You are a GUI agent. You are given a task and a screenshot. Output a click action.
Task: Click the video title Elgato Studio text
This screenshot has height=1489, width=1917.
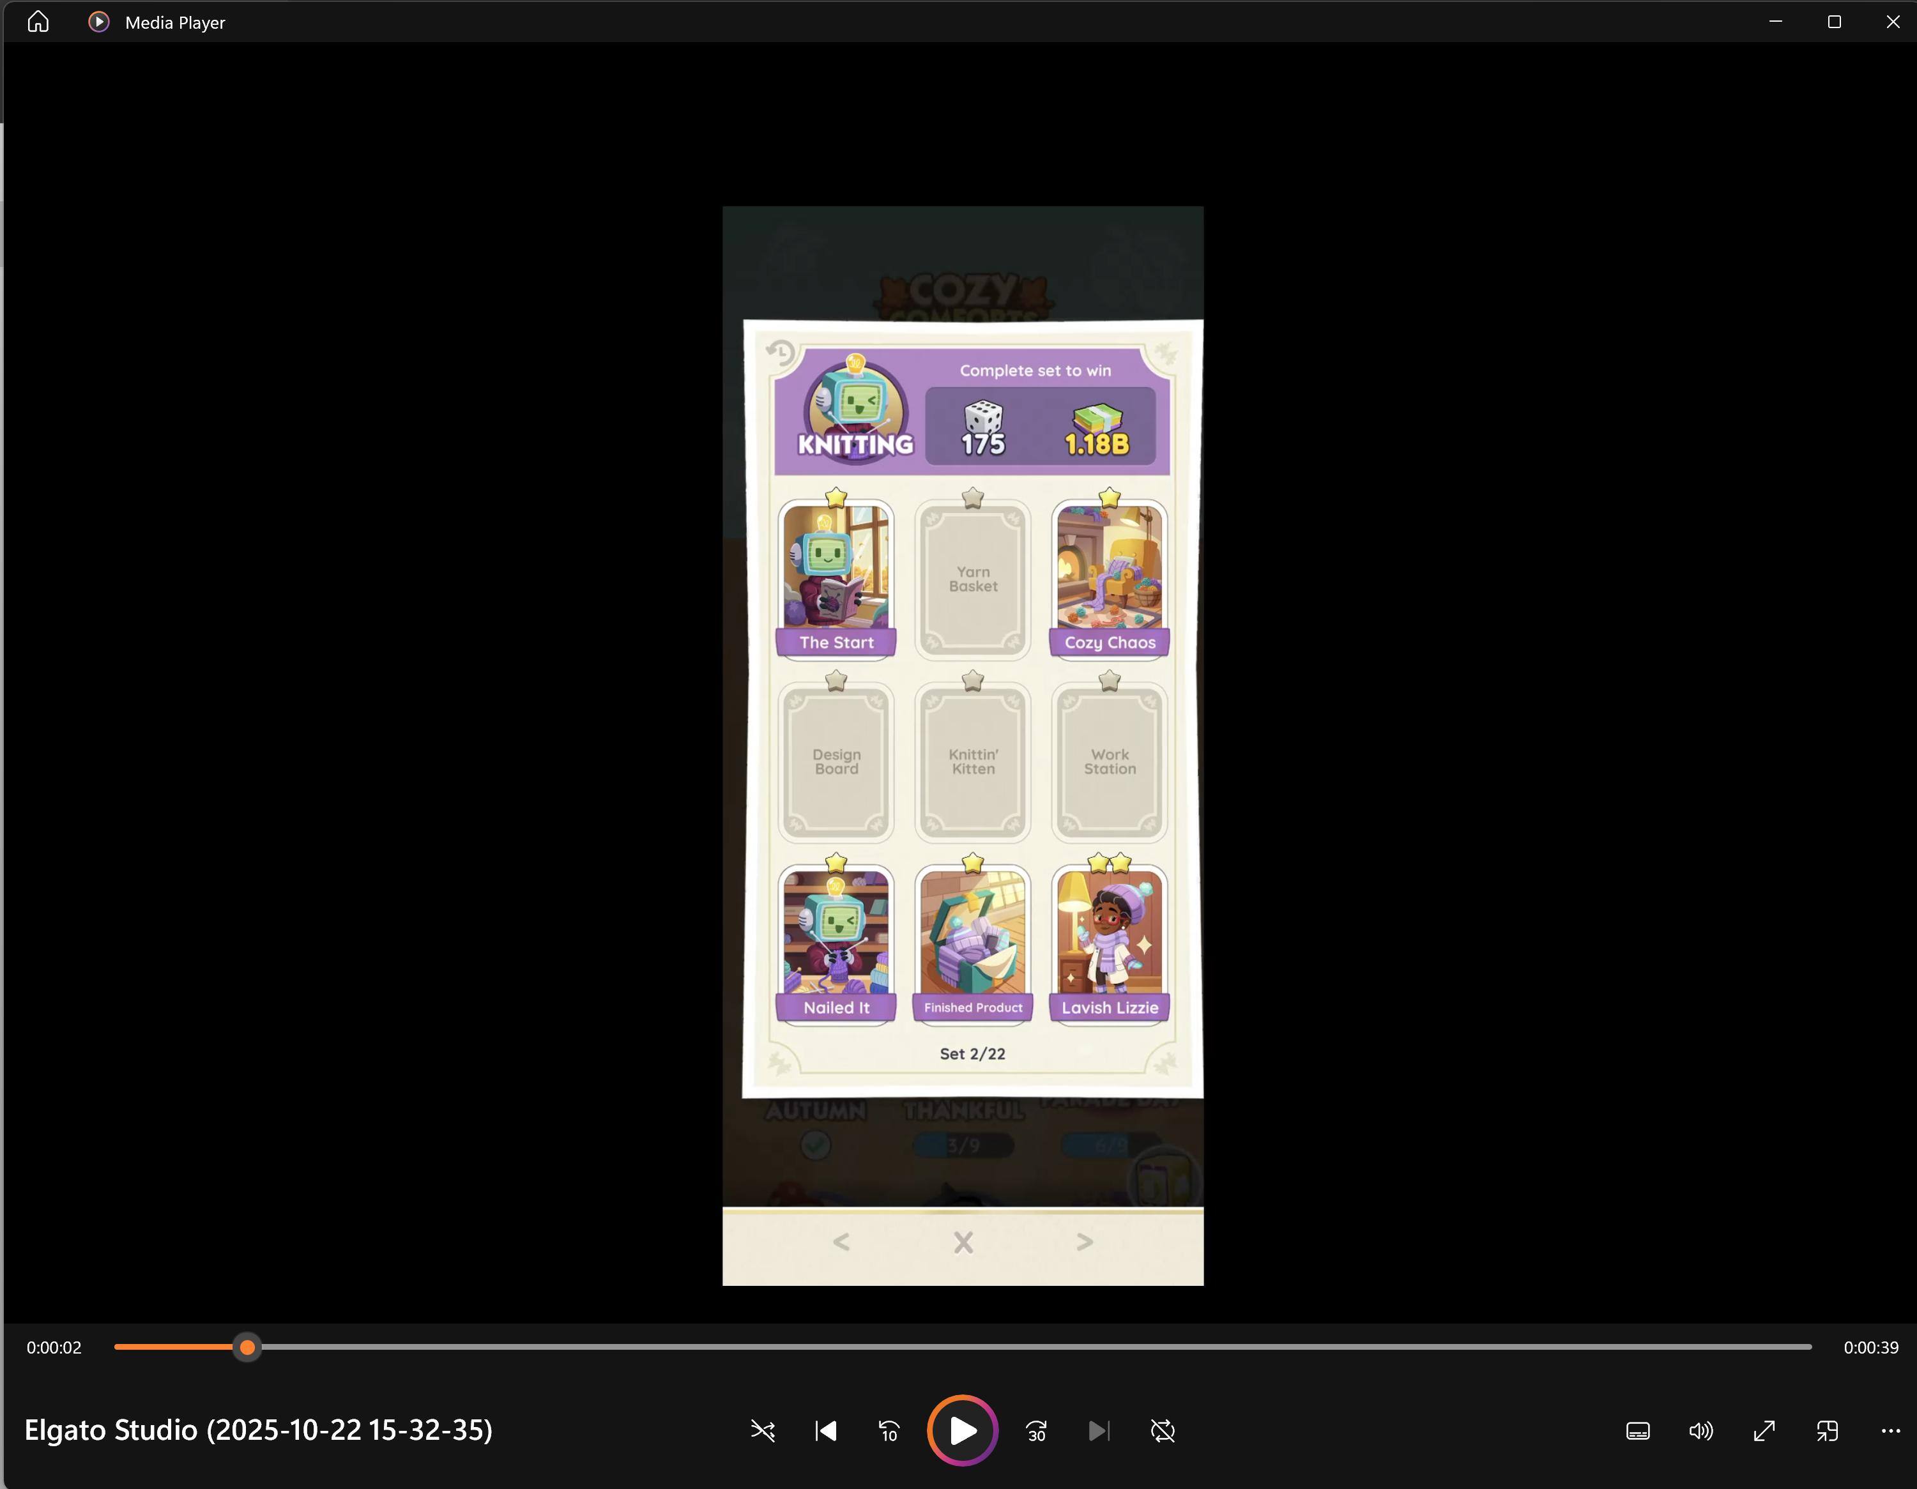pos(258,1430)
